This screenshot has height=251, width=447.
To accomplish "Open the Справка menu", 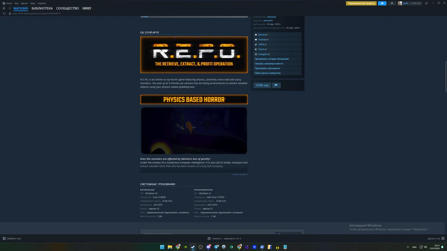I will [x=42, y=3].
